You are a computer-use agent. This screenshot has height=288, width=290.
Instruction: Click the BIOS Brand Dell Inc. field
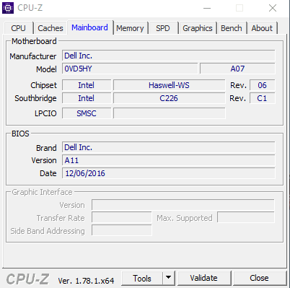click(x=169, y=147)
